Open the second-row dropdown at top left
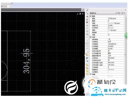 click(x=9, y=7)
